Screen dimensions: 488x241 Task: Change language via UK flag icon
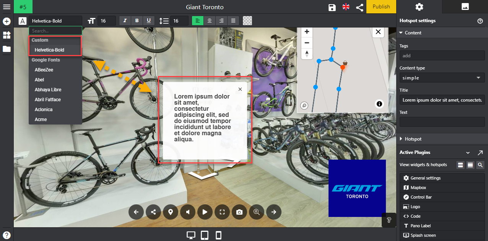click(346, 7)
